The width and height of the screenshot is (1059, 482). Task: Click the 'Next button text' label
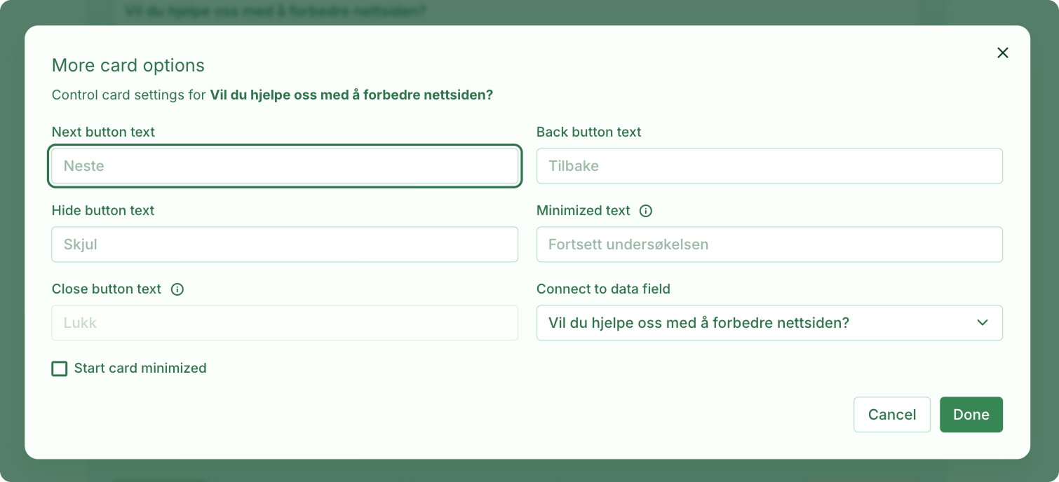coord(103,132)
